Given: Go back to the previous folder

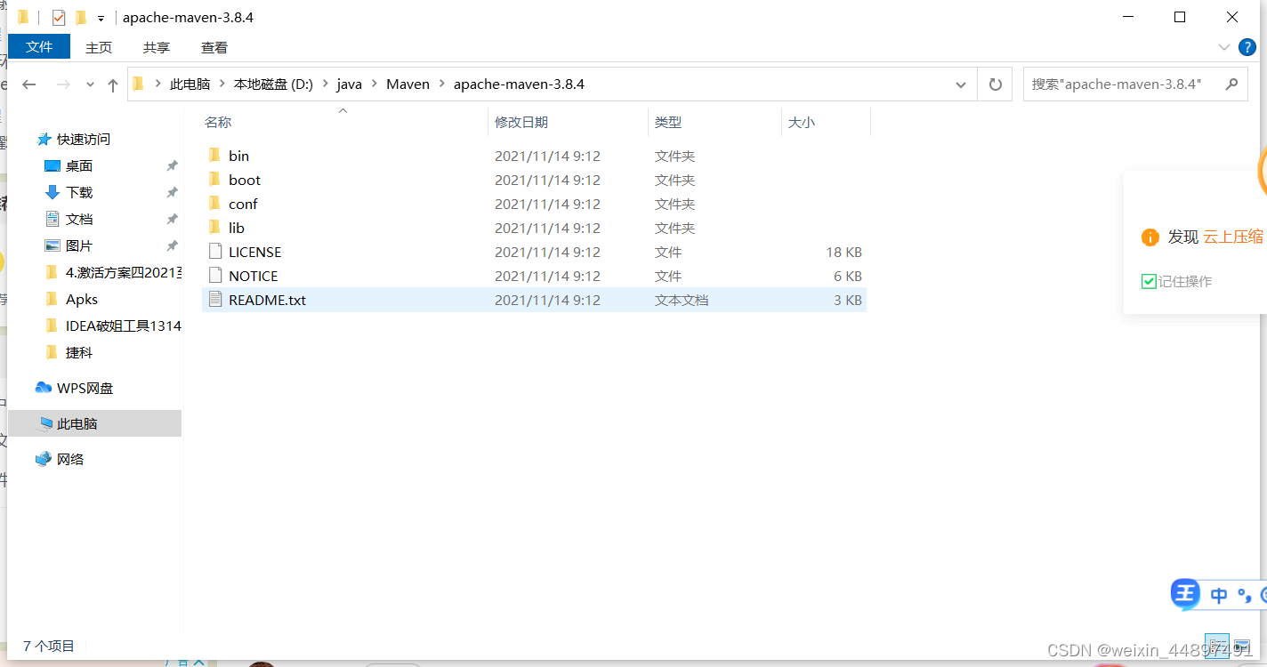Looking at the screenshot, I should coord(28,84).
